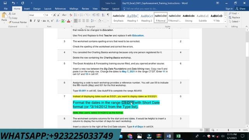Toggle show/hide paragraph marks

108,15
